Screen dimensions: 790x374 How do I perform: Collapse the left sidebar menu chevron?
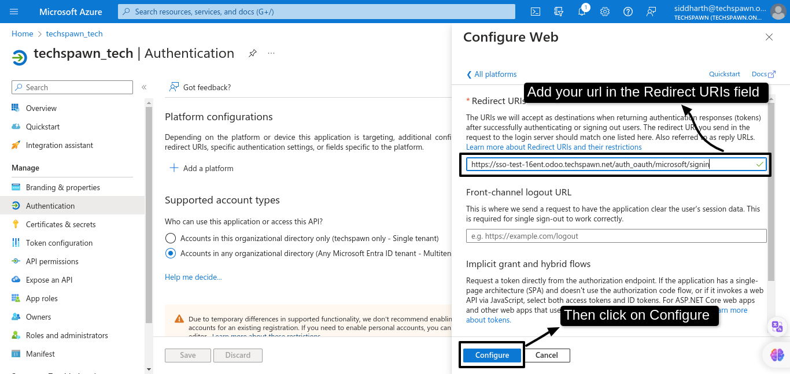(144, 87)
